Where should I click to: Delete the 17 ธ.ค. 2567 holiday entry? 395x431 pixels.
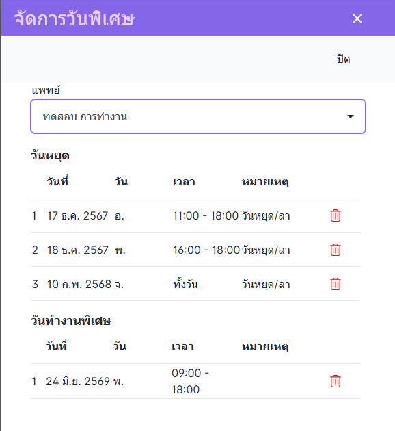[335, 215]
